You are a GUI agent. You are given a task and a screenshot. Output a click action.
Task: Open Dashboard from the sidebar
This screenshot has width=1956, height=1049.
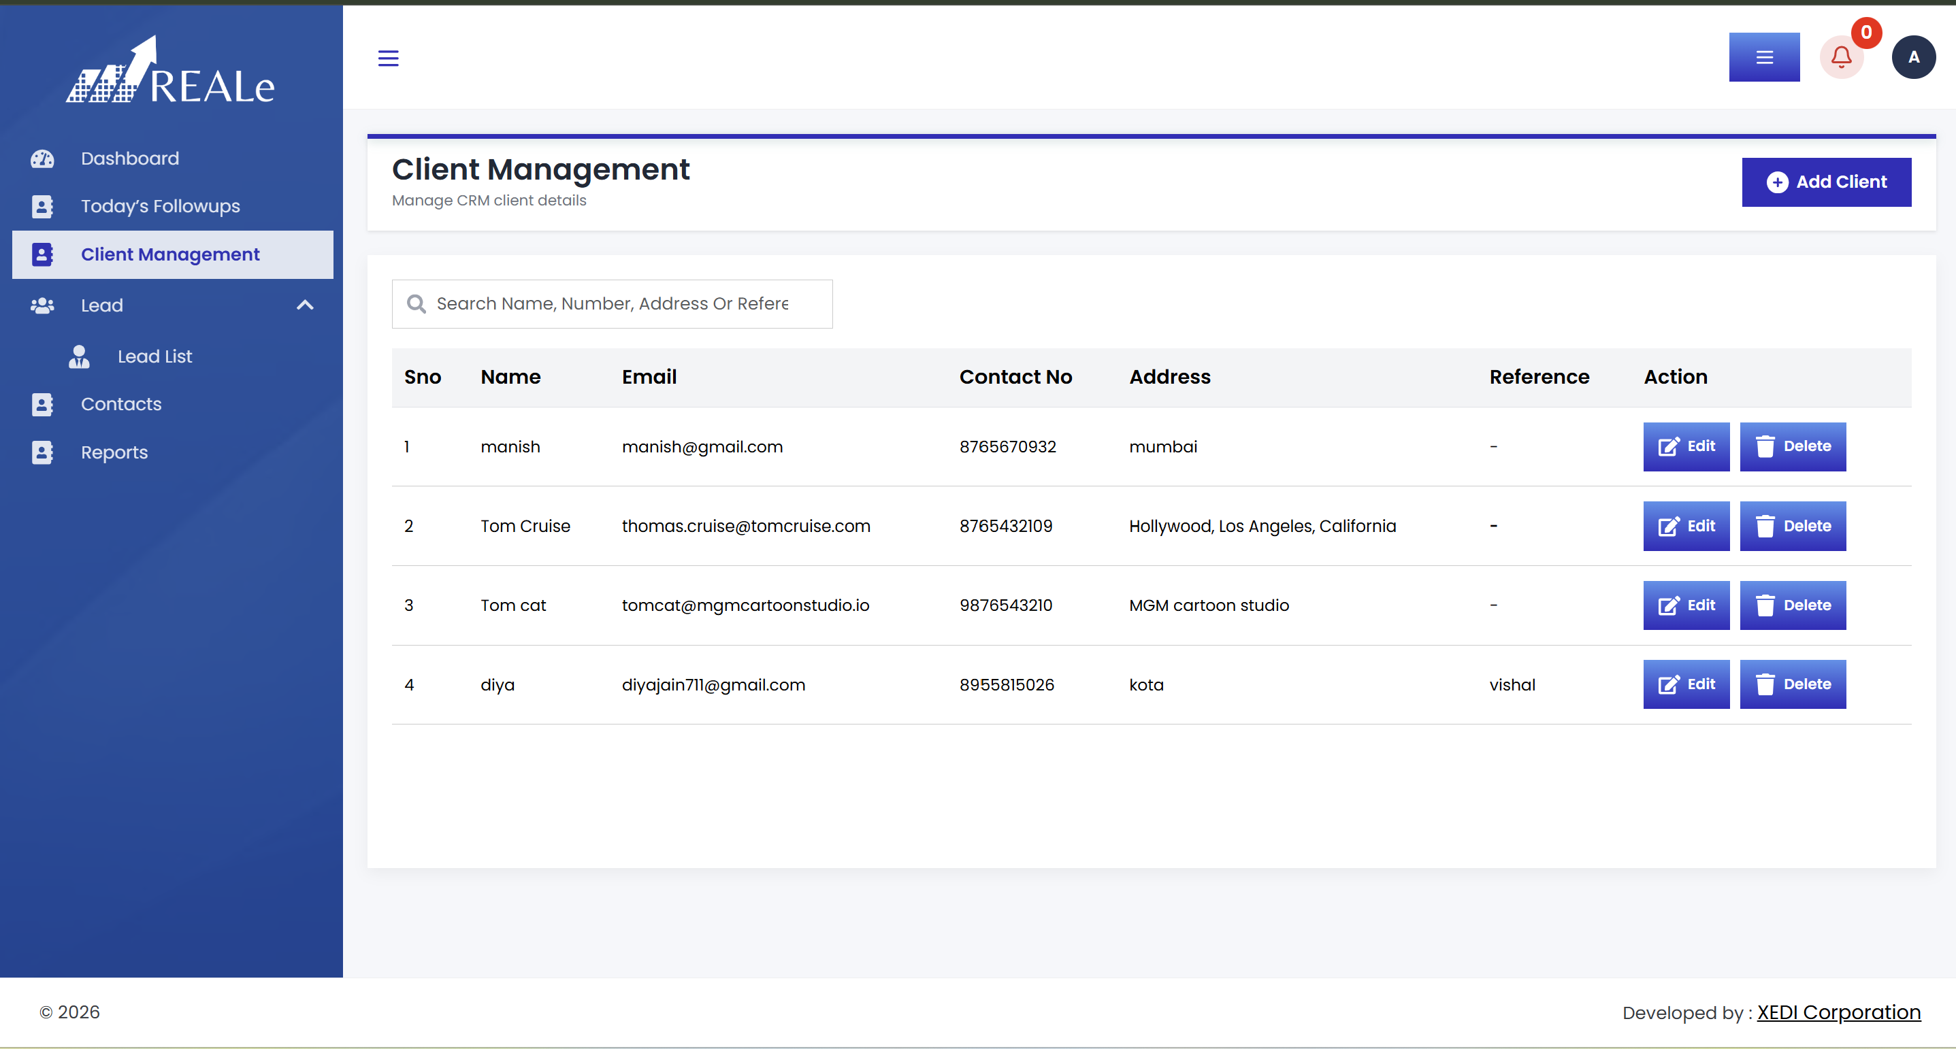point(130,159)
